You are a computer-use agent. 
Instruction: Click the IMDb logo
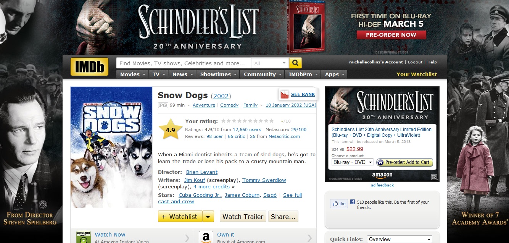coord(89,66)
